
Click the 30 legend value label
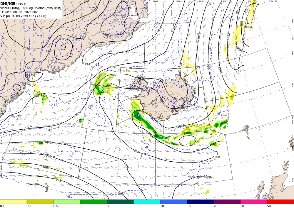[x=242, y=206]
